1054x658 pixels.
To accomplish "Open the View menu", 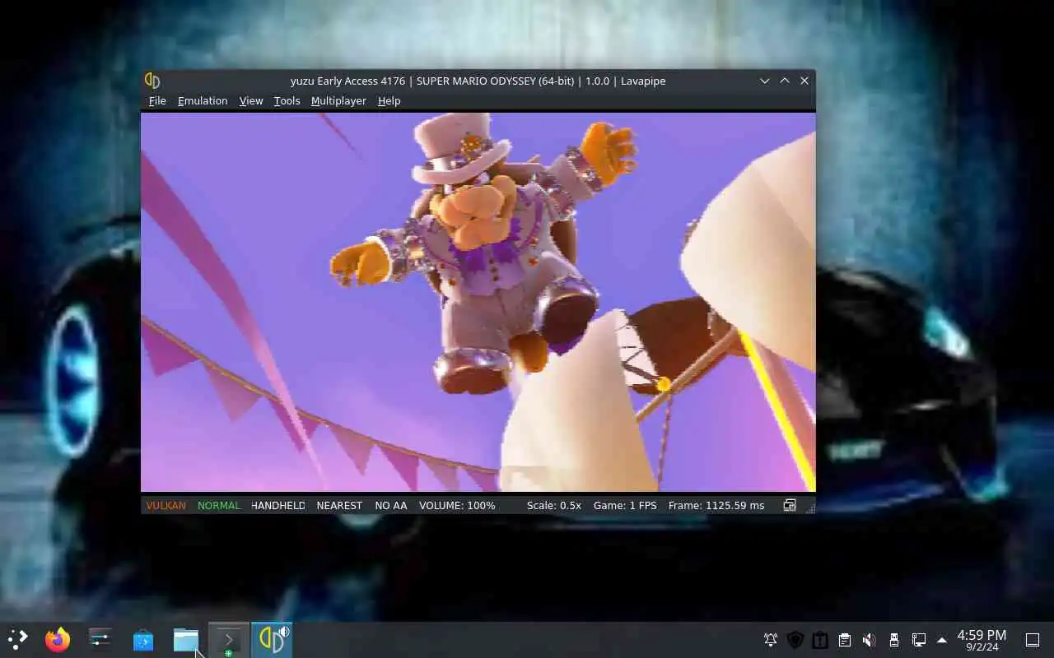I will (251, 100).
